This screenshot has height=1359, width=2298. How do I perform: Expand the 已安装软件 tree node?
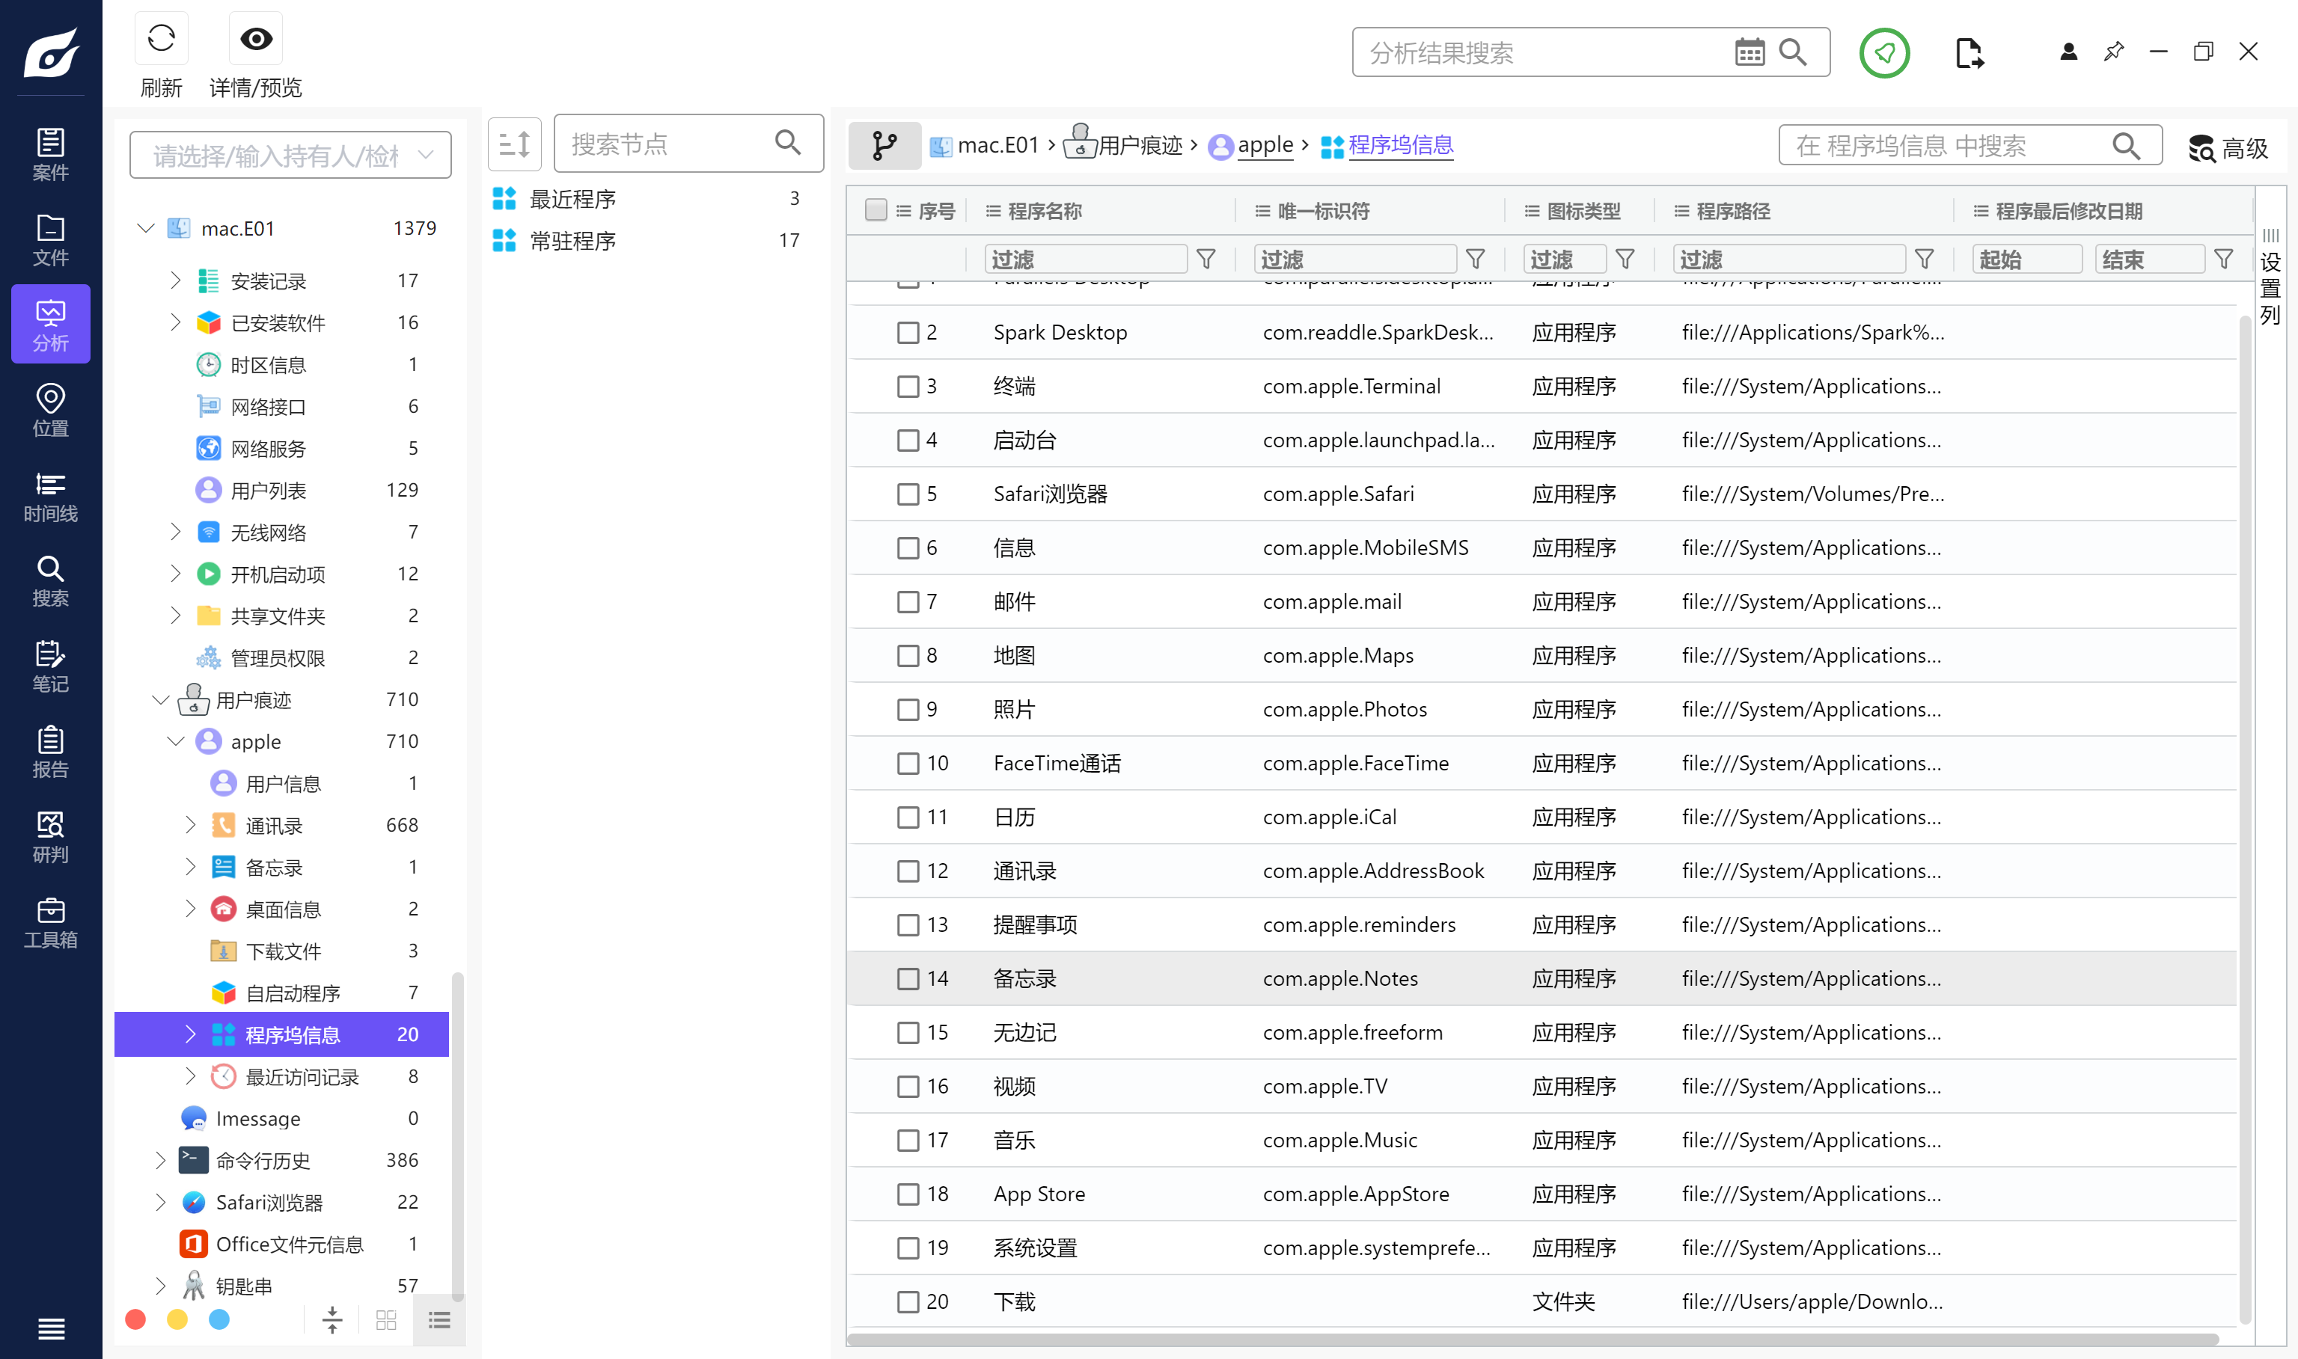coord(176,322)
